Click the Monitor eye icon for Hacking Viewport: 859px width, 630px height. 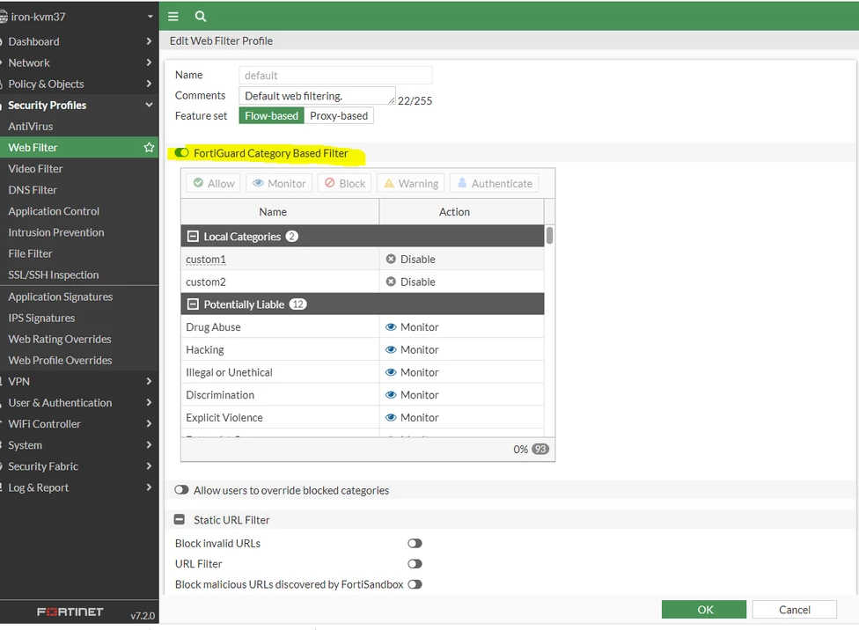(x=391, y=349)
